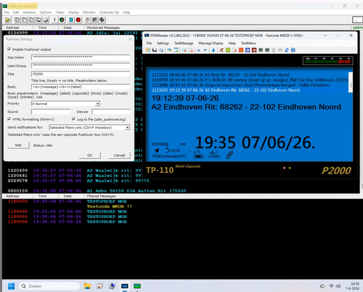363x292 pixels.
Task: Click the open folder icon in PDW toolbar
Action: coord(8,20)
